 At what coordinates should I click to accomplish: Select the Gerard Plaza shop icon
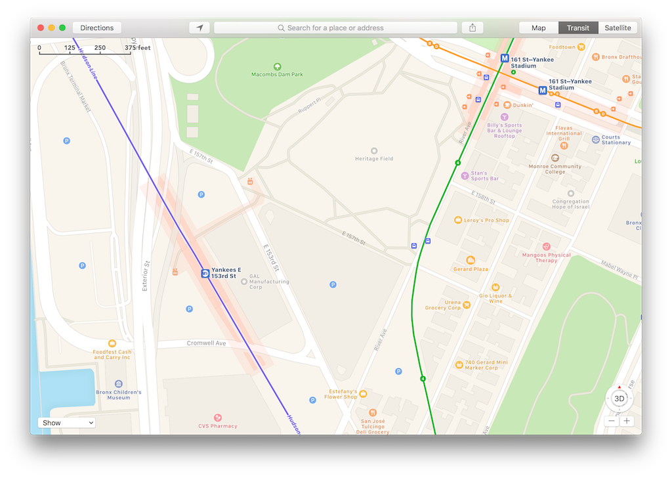point(471,260)
